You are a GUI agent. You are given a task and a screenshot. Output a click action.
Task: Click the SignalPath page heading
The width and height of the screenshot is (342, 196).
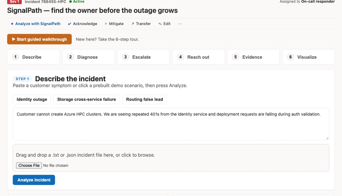[92, 11]
